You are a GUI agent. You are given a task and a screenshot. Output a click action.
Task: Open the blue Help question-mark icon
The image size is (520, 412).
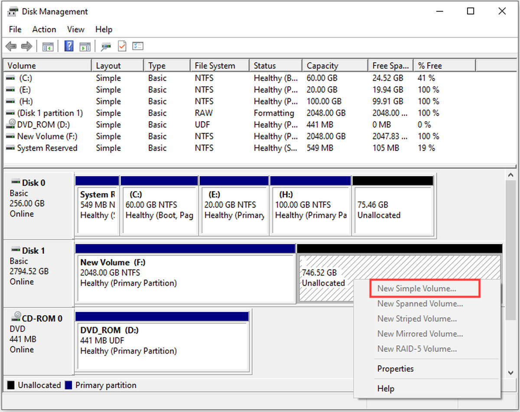point(69,46)
